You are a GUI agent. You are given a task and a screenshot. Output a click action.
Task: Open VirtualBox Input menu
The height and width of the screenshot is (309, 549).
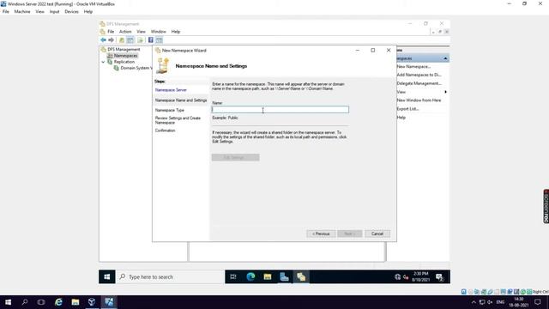point(54,11)
